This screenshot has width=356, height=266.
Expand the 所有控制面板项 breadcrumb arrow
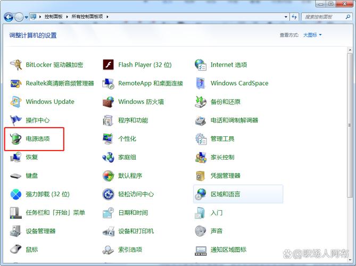[108, 17]
